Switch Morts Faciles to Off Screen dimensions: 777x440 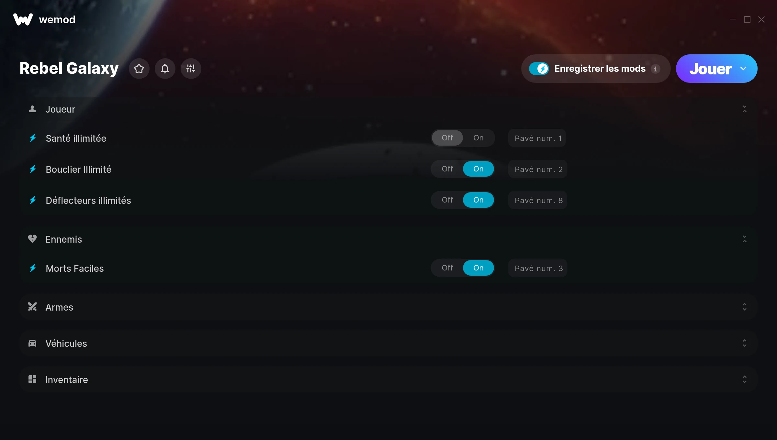pos(447,268)
